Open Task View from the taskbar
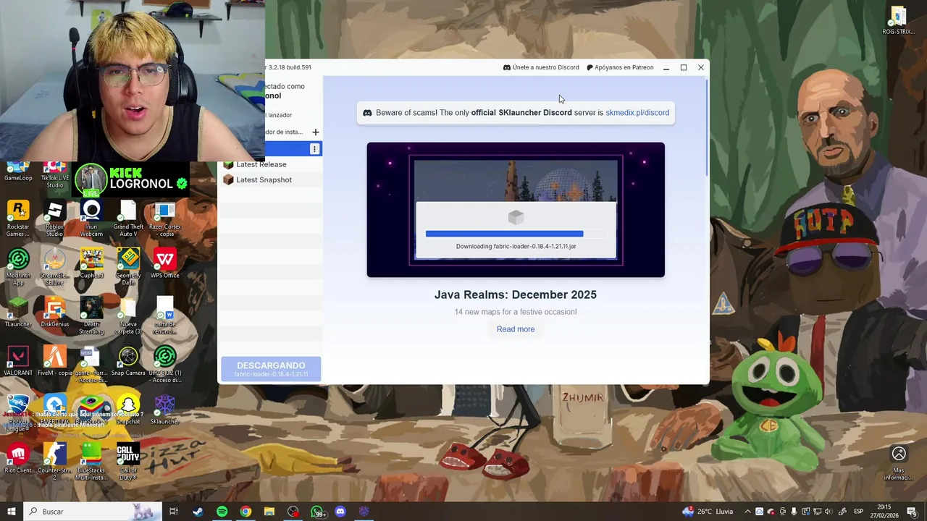 tap(174, 512)
